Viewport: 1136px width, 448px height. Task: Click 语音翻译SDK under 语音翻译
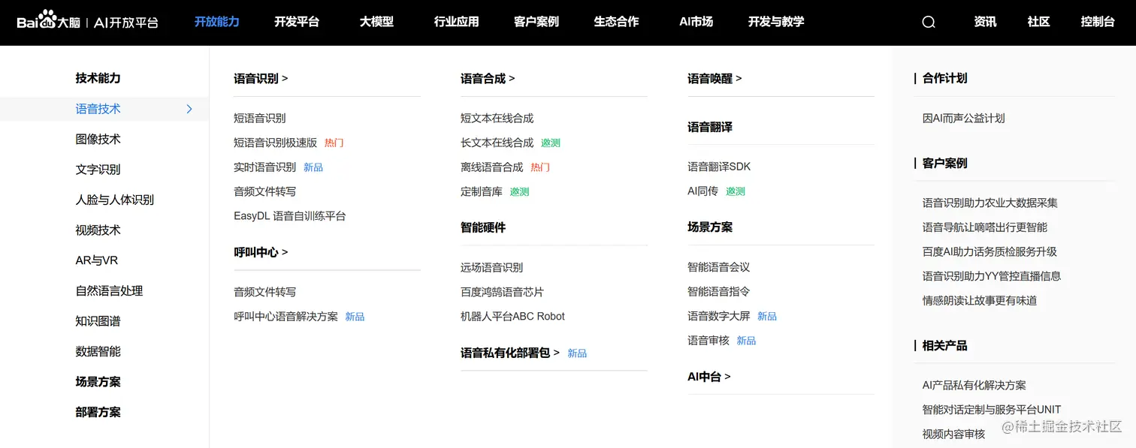[719, 166]
